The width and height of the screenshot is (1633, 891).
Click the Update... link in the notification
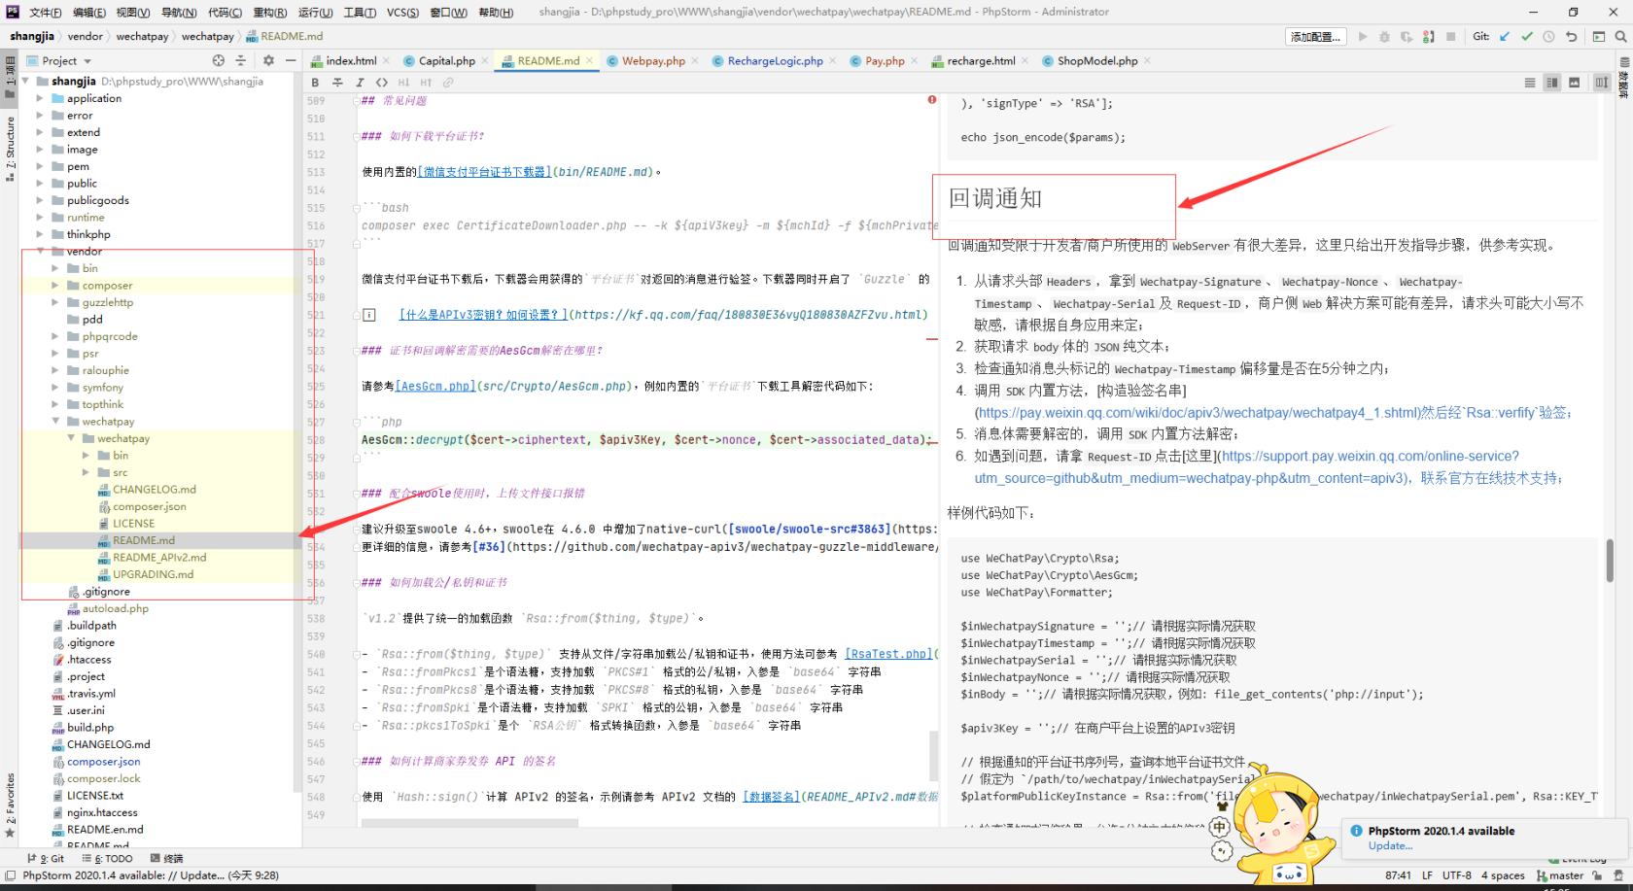(1390, 845)
